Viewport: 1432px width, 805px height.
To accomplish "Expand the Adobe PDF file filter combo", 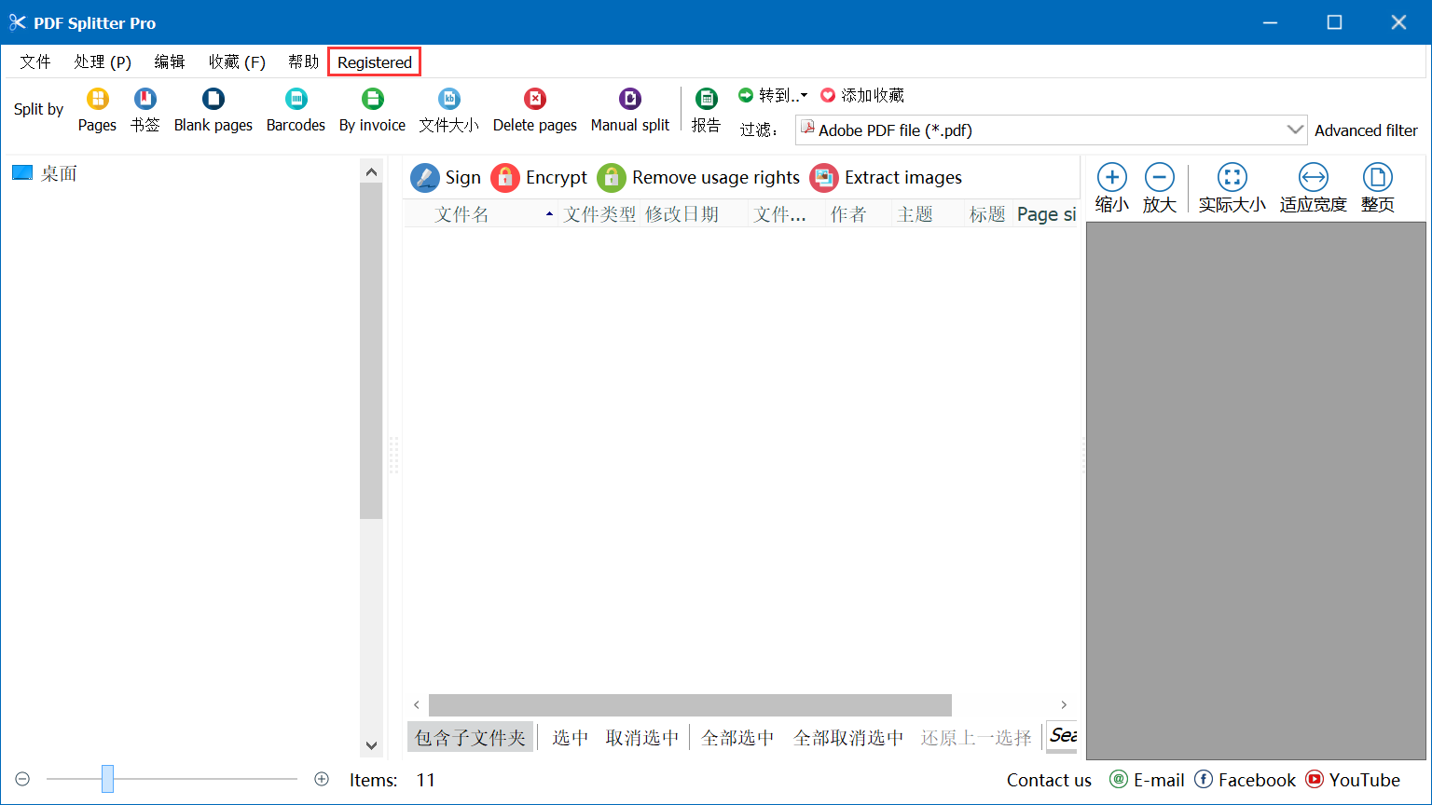I will click(1295, 130).
